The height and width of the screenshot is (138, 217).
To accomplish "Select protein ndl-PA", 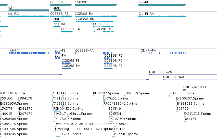I will pyautogui.click(x=14, y=51).
